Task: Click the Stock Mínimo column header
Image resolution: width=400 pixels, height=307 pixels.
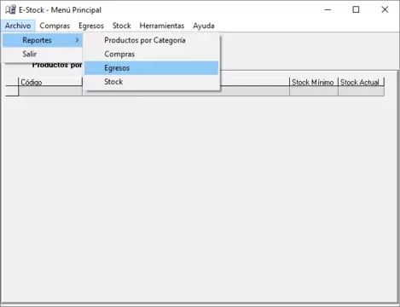Action: pyautogui.click(x=314, y=82)
